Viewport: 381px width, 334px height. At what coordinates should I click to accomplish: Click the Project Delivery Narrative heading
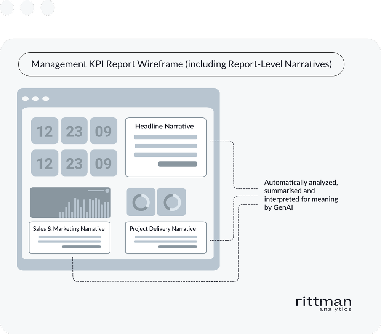163,229
